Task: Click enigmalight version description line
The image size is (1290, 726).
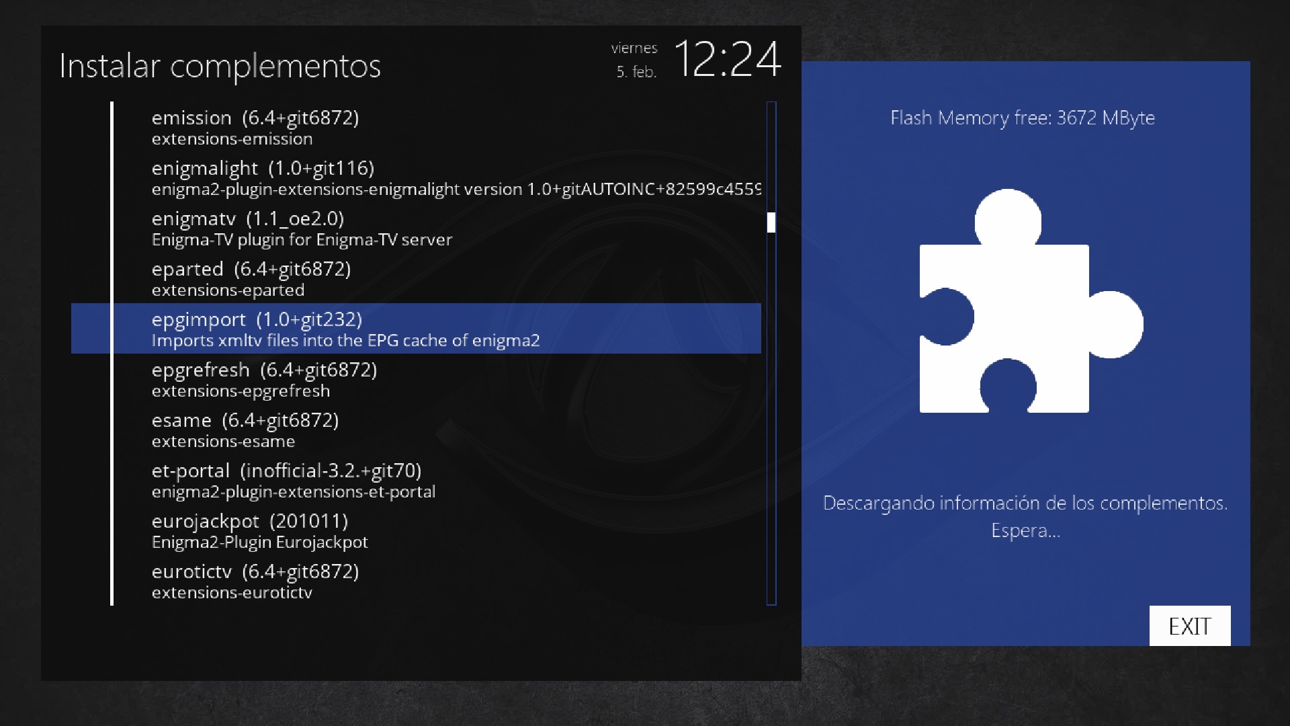Action: pos(456,190)
